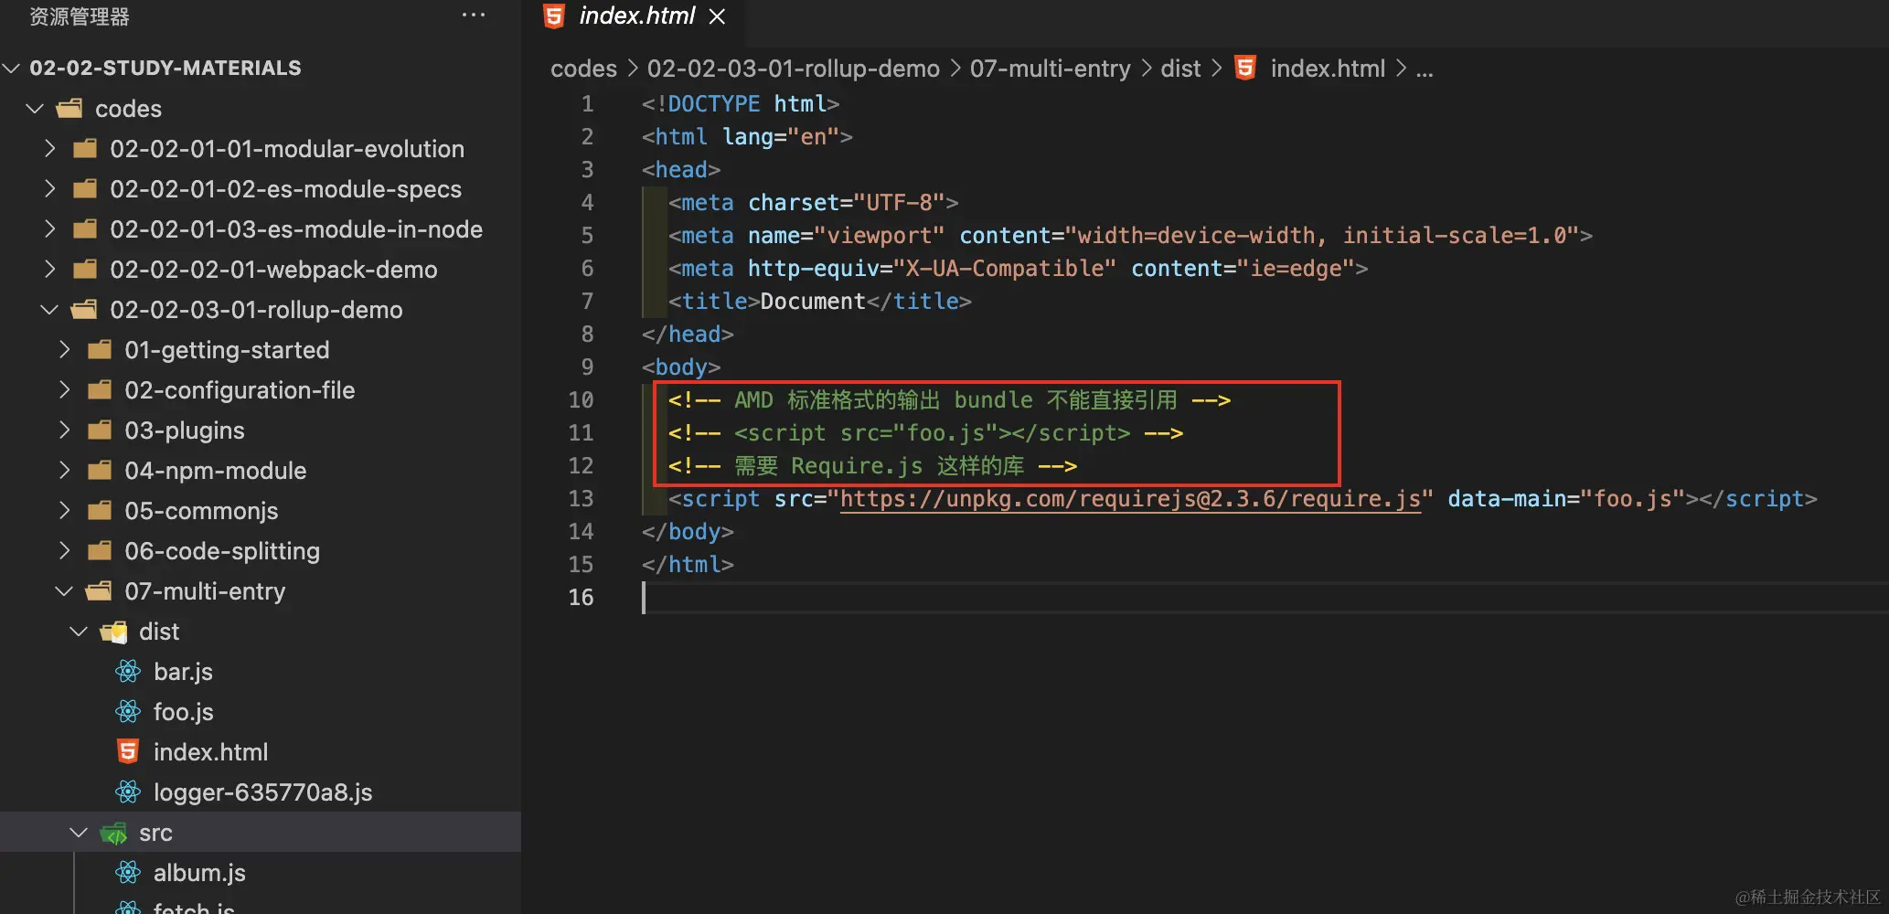Select the 01-getting-started folder row
This screenshot has width=1889, height=914.
click(261, 350)
